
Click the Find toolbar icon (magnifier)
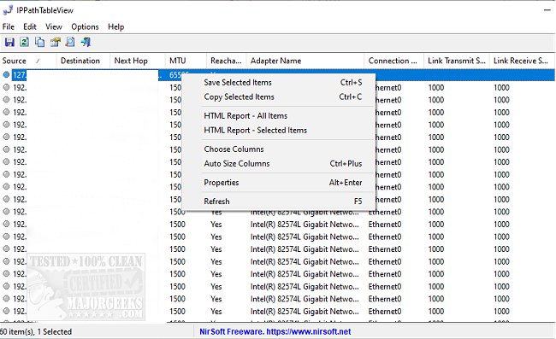(x=70, y=42)
